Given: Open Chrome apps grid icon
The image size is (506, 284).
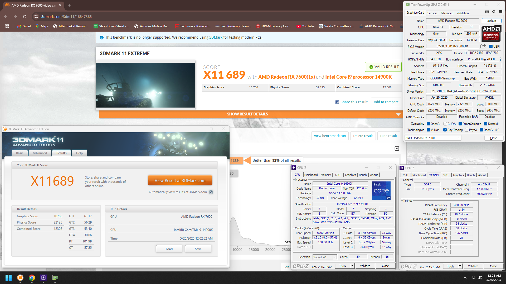Looking at the screenshot, I should [7, 26].
